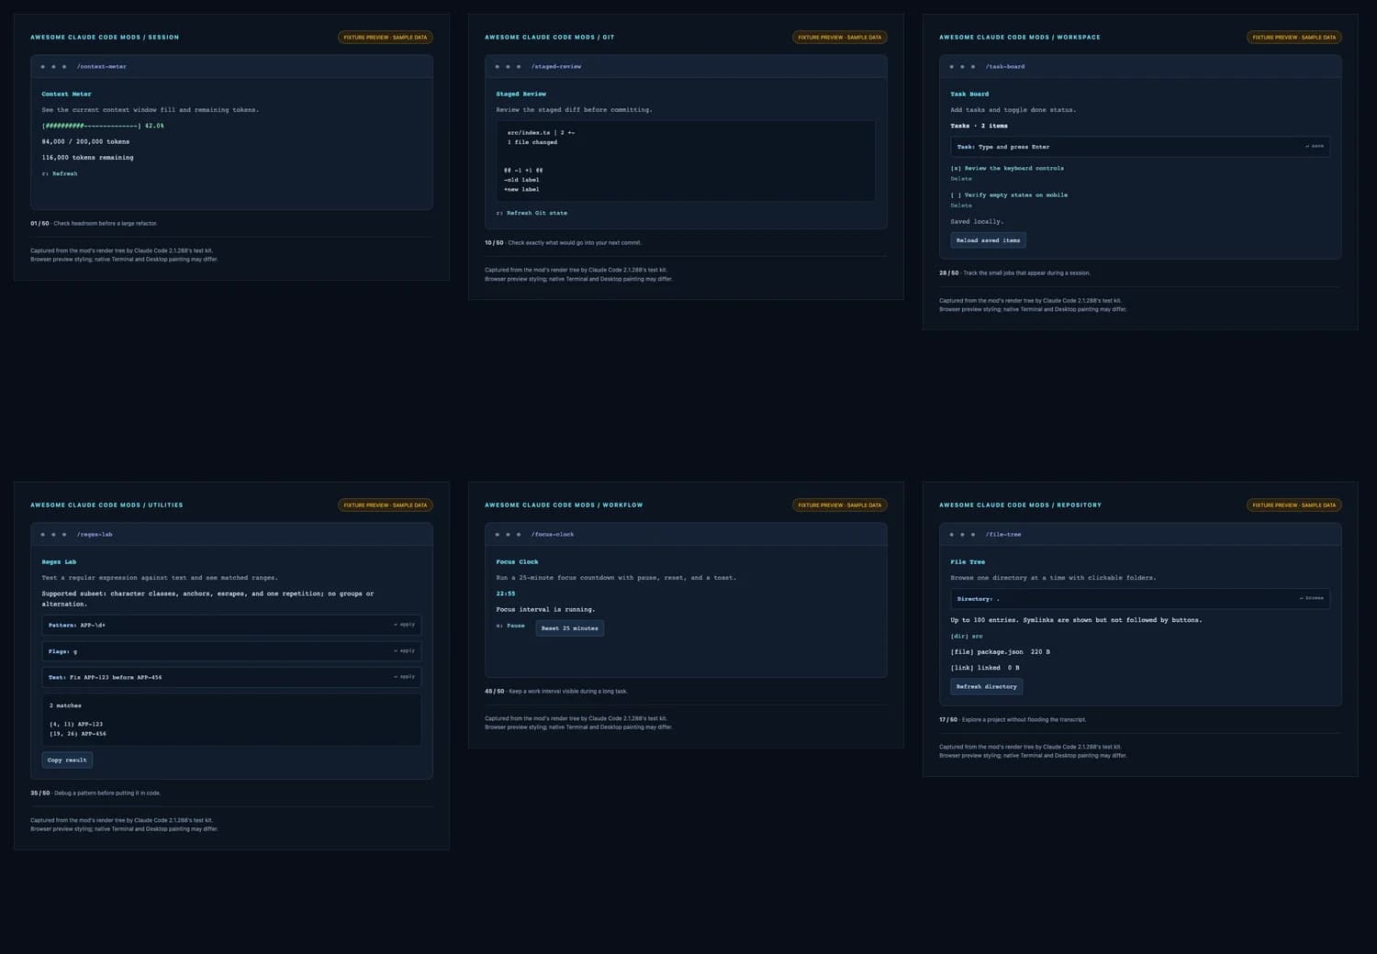Select the '[link] linked' entry
The height and width of the screenshot is (954, 1377).
(985, 667)
